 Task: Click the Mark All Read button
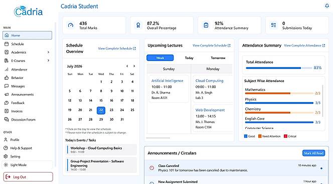tap(313, 153)
